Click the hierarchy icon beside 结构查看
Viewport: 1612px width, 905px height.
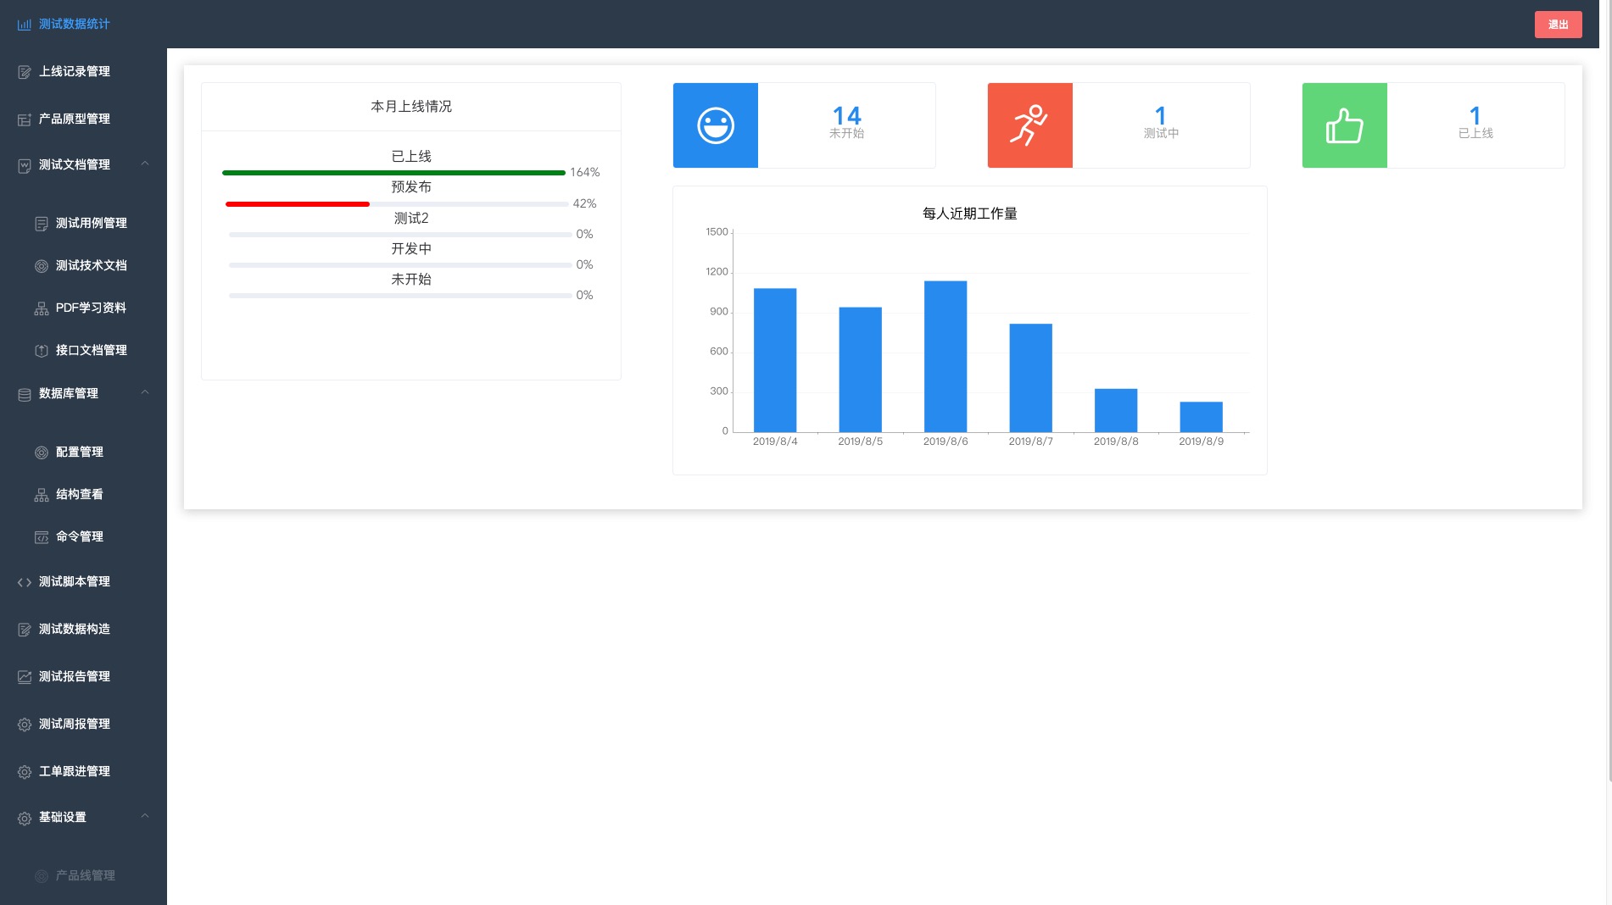coord(42,495)
